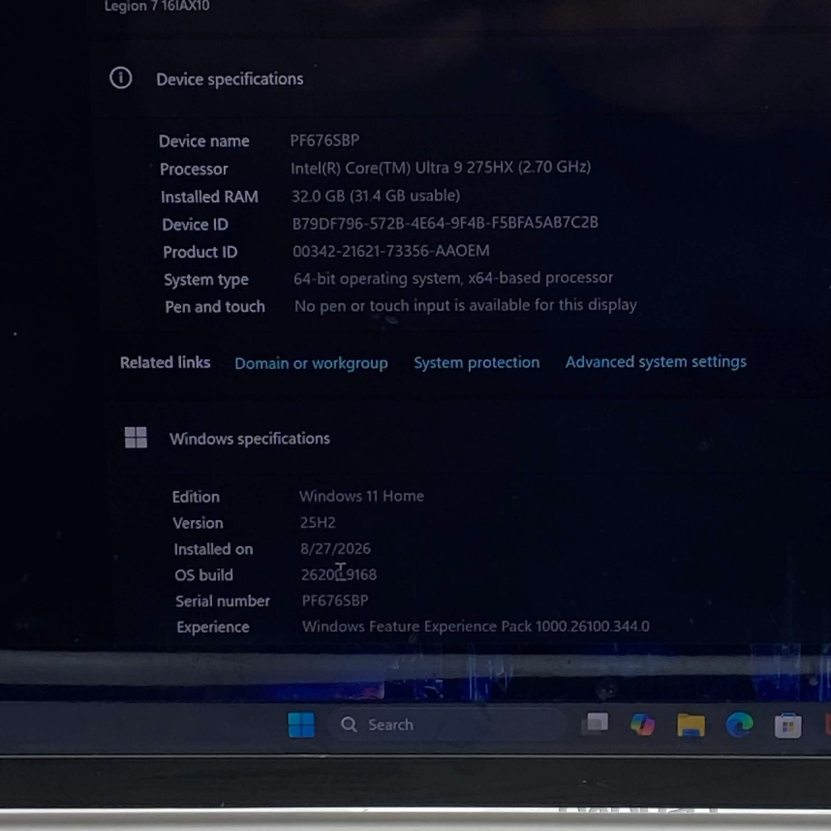The image size is (831, 831).
Task: Click the Experience label
Action: [x=213, y=627]
